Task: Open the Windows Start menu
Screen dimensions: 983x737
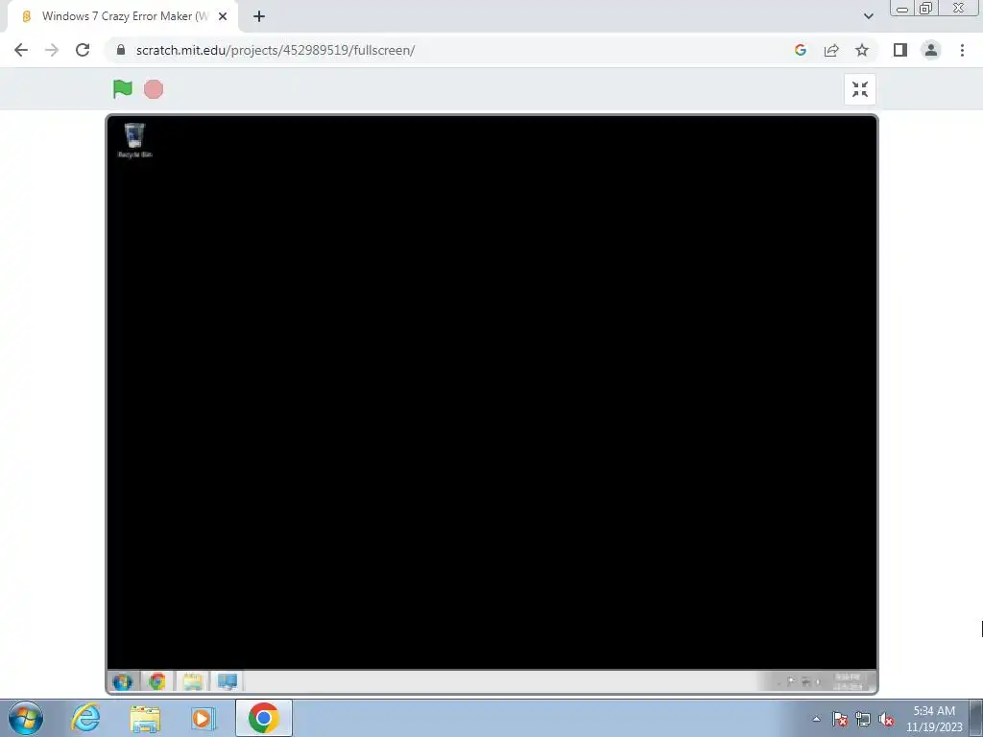Action: pyautogui.click(x=26, y=718)
